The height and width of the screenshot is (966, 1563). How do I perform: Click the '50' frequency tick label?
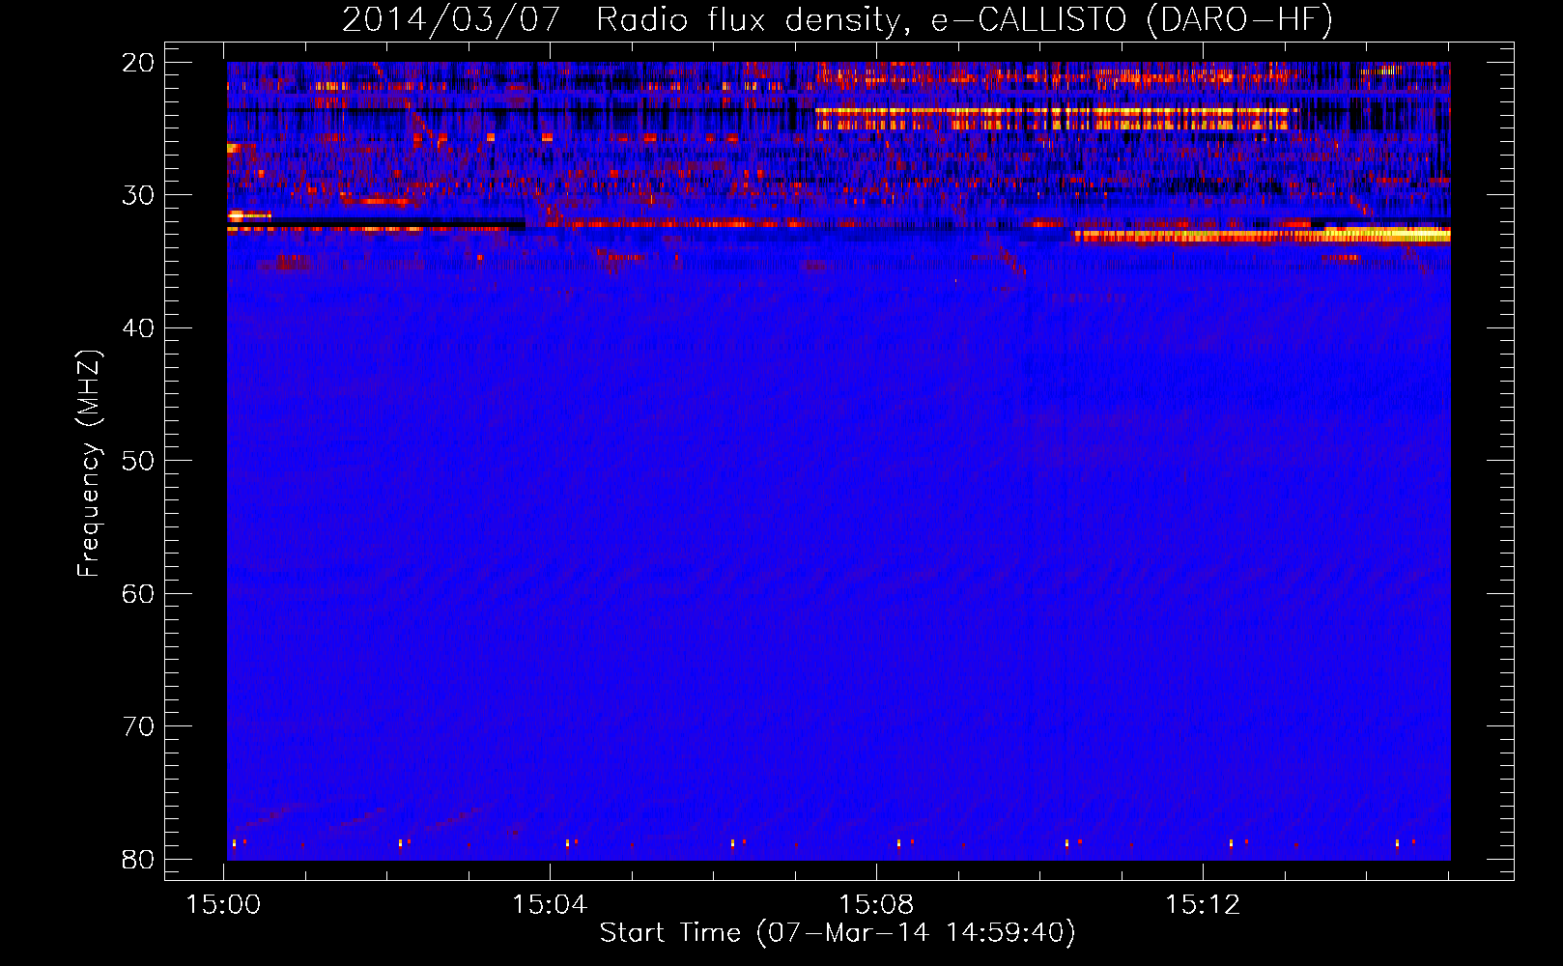click(138, 461)
